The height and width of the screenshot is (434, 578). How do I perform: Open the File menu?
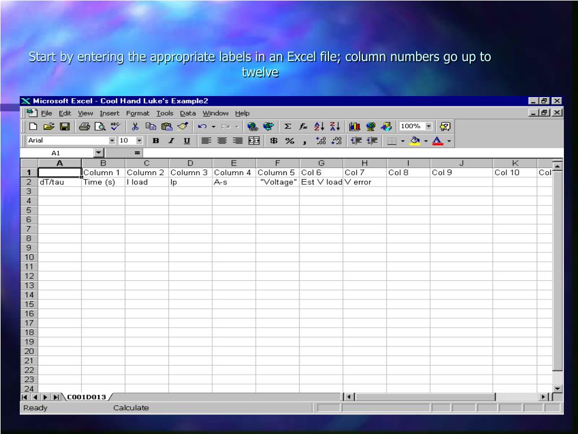point(46,113)
